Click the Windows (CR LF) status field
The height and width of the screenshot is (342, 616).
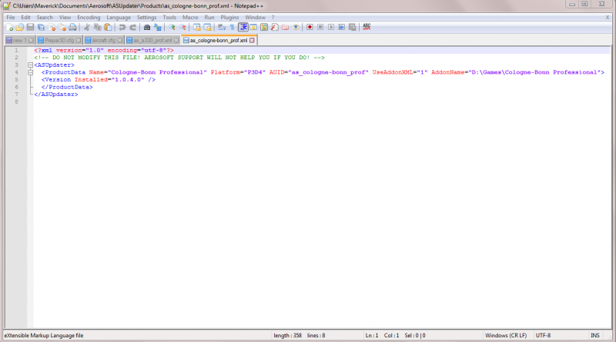pyautogui.click(x=506, y=335)
